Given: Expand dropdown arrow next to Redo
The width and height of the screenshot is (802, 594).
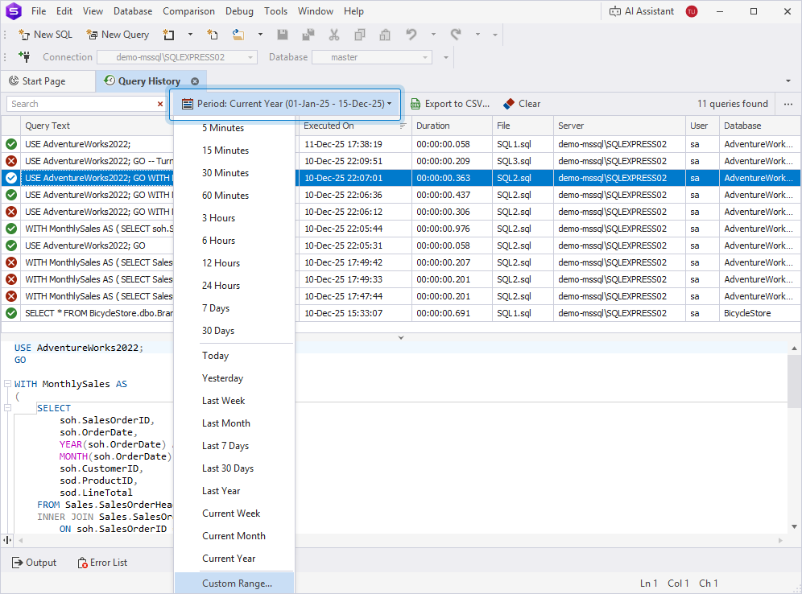Looking at the screenshot, I should tap(477, 35).
